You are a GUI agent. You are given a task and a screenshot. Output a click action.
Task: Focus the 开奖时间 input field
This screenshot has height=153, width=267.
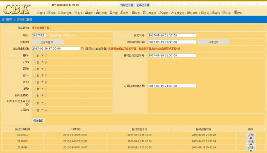[x=172, y=35]
